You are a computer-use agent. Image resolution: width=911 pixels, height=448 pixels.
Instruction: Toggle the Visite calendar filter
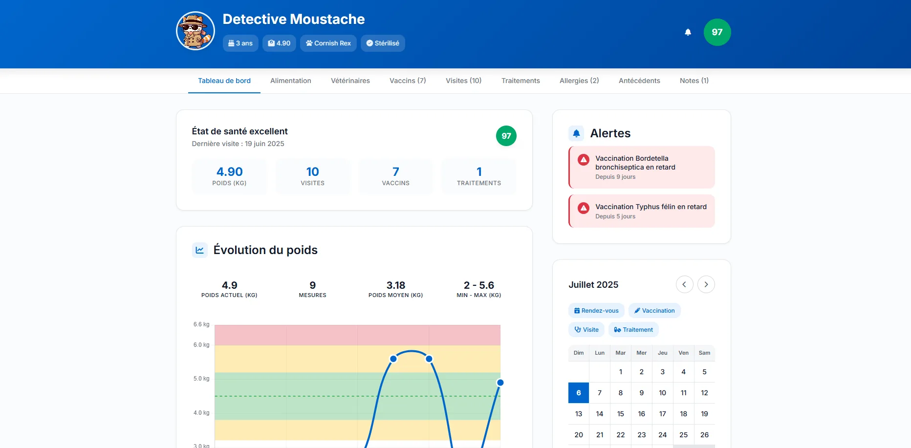[x=586, y=330]
